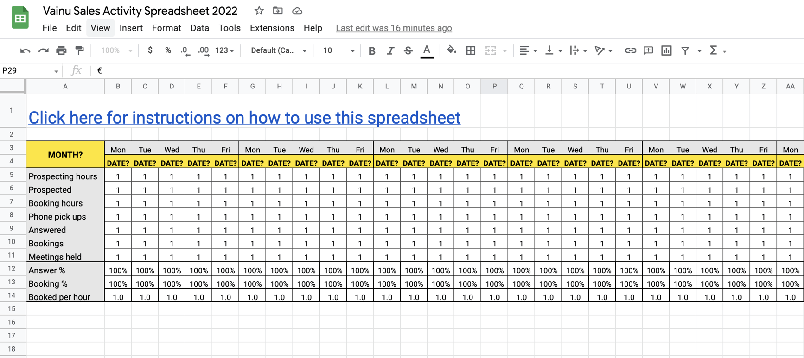Open the Data menu
This screenshot has height=358, width=804.
coord(199,28)
